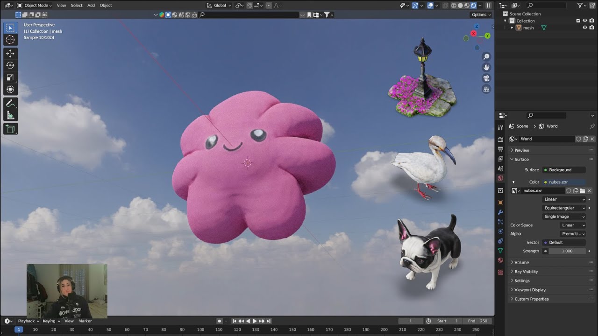This screenshot has width=598, height=336.
Task: Toggle the camera view gizmo
Action: (486, 78)
